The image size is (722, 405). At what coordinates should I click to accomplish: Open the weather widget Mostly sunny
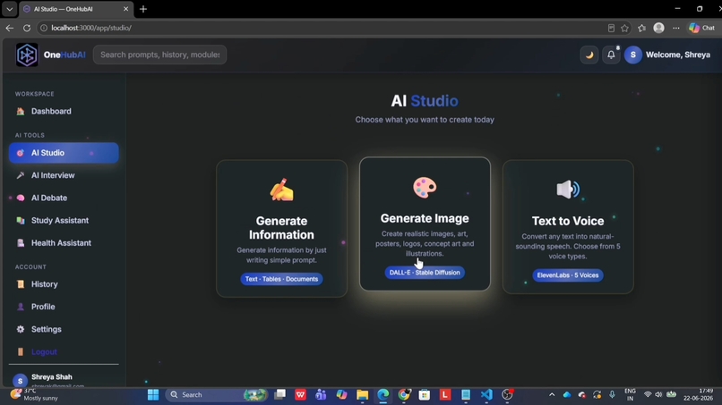35,394
